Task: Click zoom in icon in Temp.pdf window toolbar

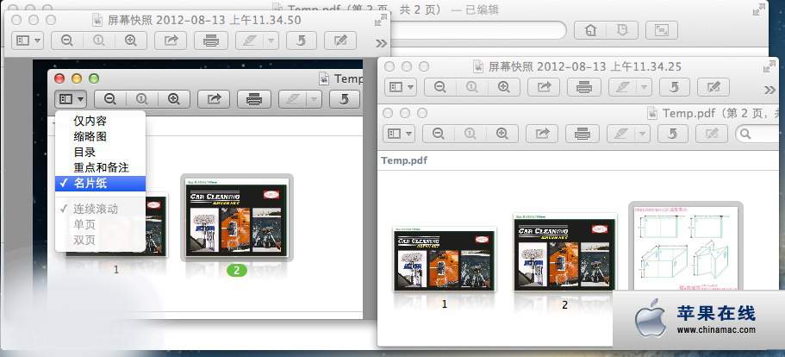Action: point(502,134)
